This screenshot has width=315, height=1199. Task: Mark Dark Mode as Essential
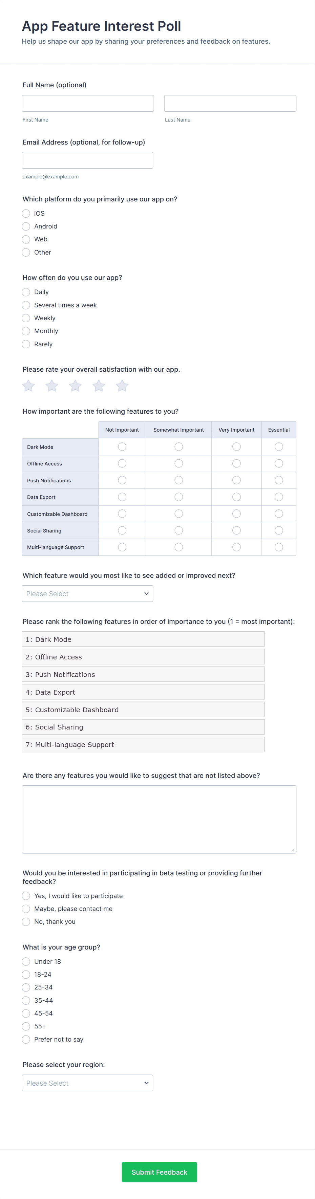pyautogui.click(x=279, y=447)
